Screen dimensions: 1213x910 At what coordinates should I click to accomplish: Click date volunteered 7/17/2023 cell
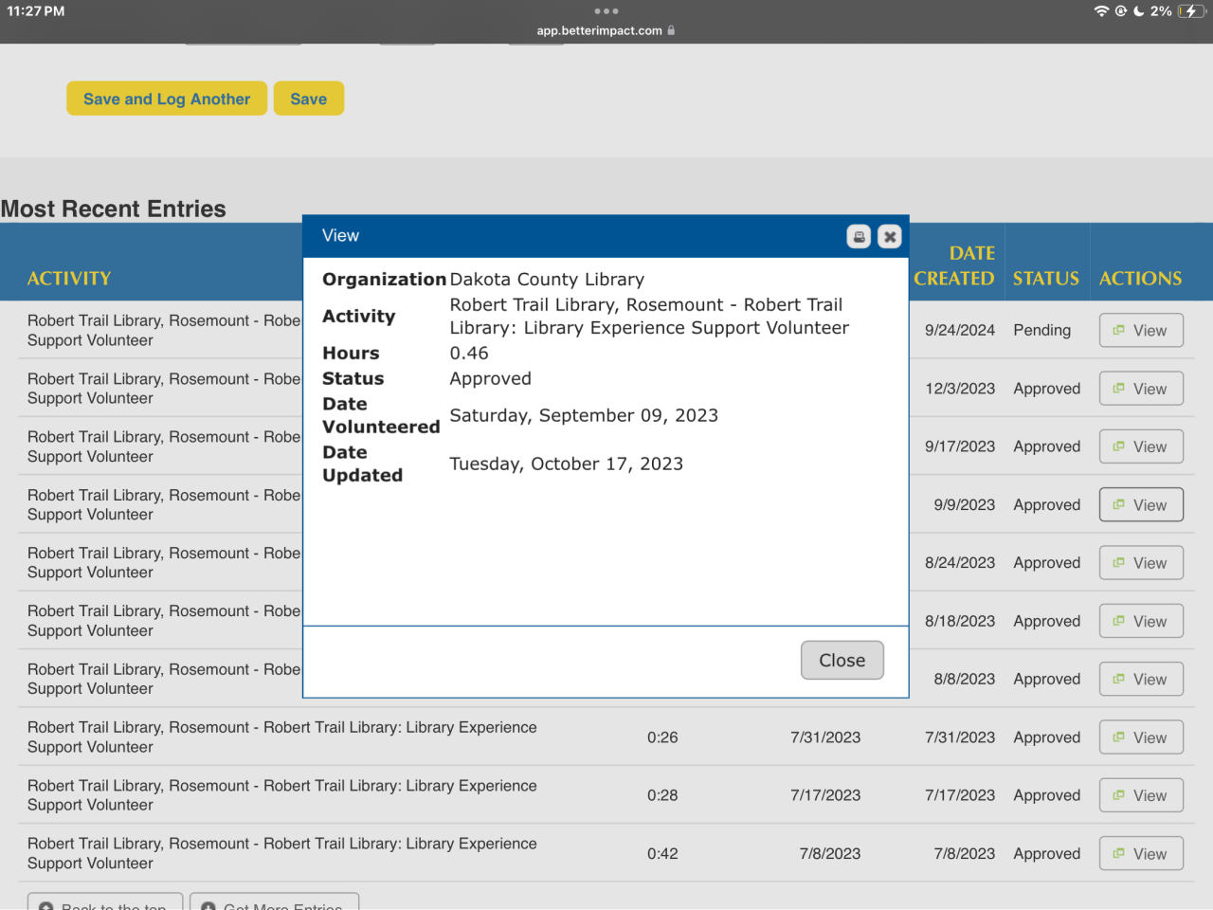click(825, 796)
